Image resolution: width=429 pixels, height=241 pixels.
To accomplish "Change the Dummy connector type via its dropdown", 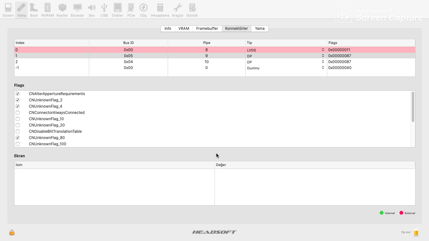I will tap(323, 67).
